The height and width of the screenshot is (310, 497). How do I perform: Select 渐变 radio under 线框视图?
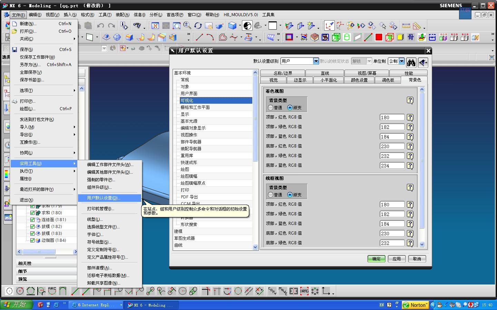click(x=290, y=195)
